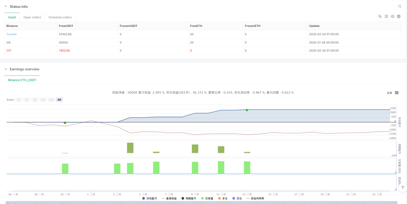Collapse the Earnings overview section
Screen dimensions: 407x204
[x=6, y=69]
